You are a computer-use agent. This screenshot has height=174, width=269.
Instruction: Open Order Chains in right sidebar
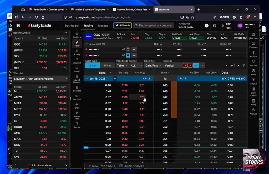(x=254, y=92)
